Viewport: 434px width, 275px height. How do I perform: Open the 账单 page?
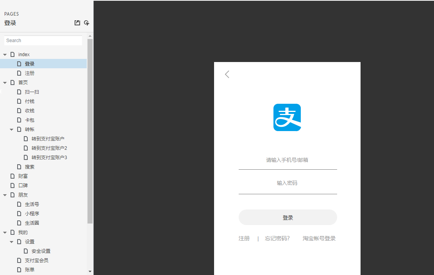pyautogui.click(x=30, y=270)
